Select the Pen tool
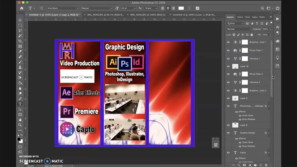The width and height of the screenshot is (297, 167). point(20,99)
